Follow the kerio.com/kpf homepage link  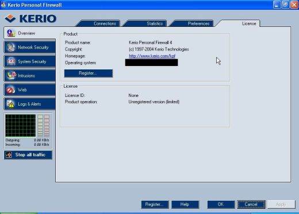pos(152,56)
